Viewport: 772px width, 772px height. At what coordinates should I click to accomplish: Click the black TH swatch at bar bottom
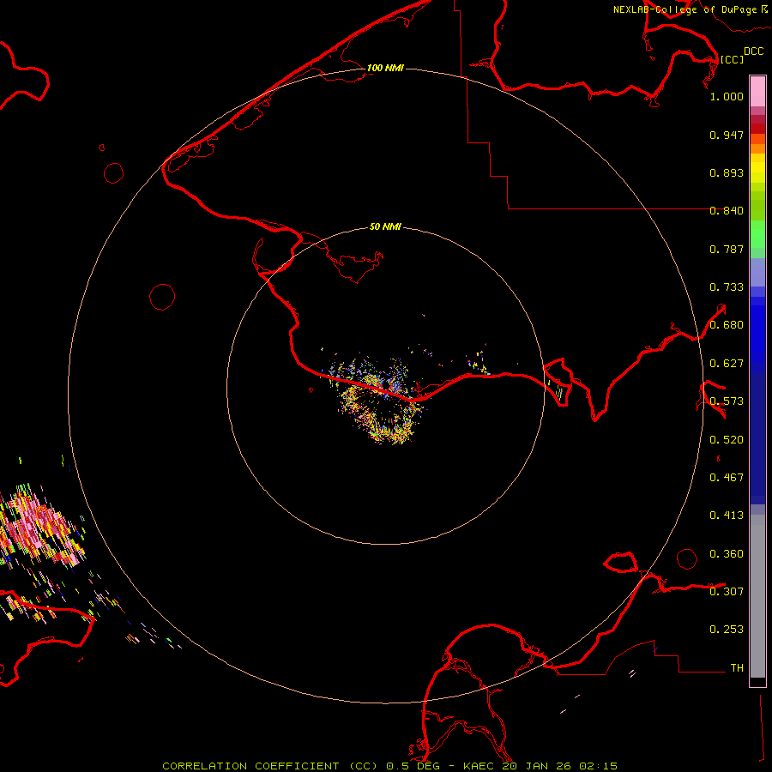757,682
